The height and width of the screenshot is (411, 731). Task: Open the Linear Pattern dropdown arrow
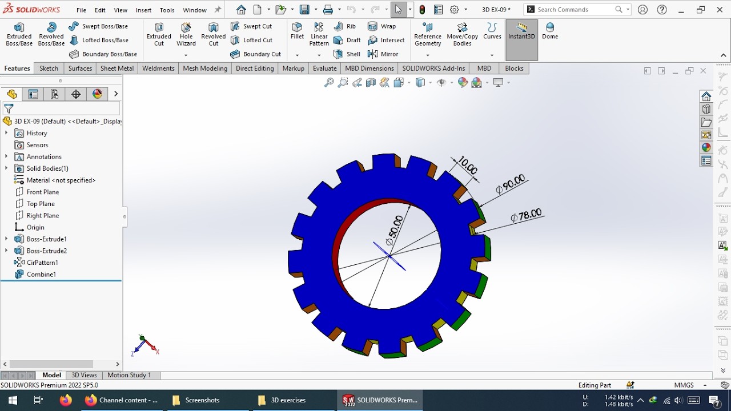click(x=319, y=55)
